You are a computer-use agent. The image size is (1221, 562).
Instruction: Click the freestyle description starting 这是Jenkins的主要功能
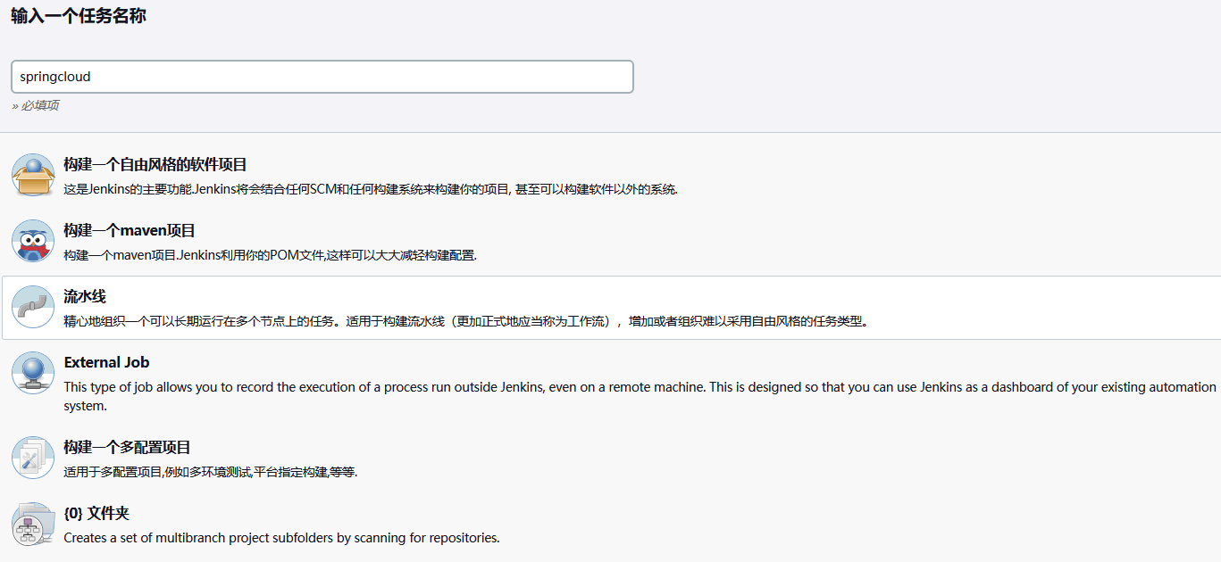[371, 189]
